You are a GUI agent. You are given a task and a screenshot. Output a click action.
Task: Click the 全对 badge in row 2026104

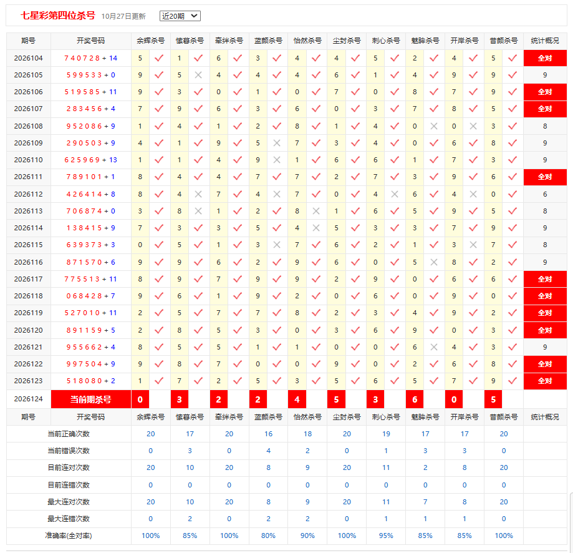[x=545, y=58]
